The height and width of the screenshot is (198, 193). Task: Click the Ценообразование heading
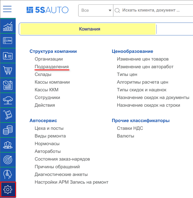[x=133, y=51]
